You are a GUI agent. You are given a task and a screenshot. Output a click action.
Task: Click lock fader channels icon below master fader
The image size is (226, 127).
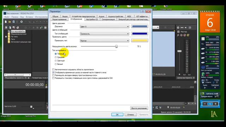[x=179, y=74]
